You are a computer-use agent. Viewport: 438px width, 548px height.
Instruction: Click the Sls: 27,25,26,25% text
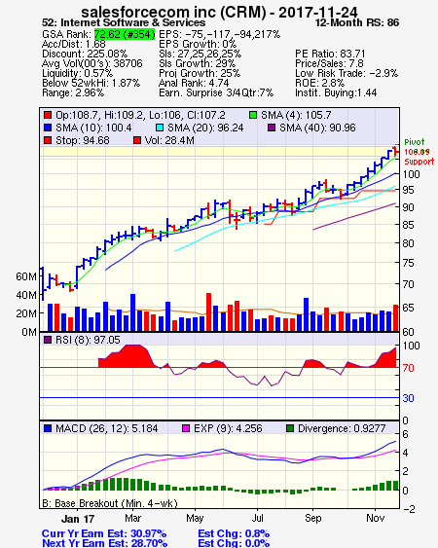(x=200, y=54)
